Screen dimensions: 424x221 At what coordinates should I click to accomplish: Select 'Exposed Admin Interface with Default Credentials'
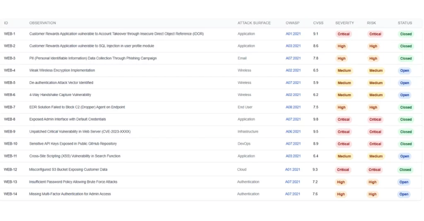[x=67, y=119]
